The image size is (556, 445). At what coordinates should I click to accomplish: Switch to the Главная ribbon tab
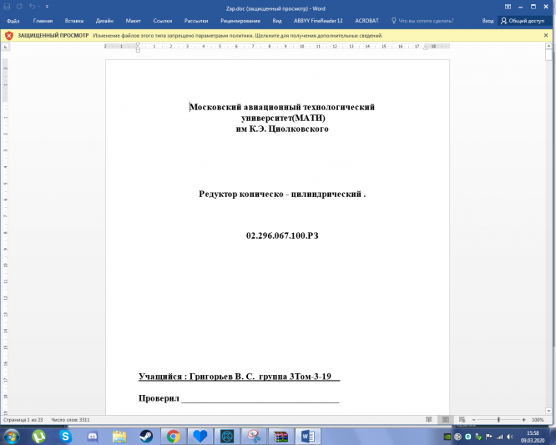[43, 21]
